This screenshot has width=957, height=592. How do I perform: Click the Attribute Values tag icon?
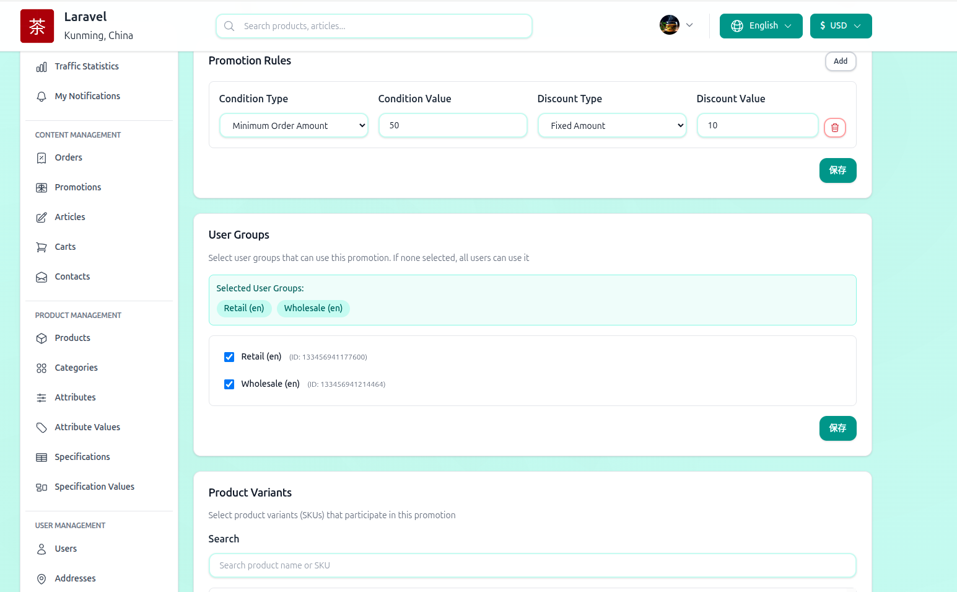coord(42,428)
